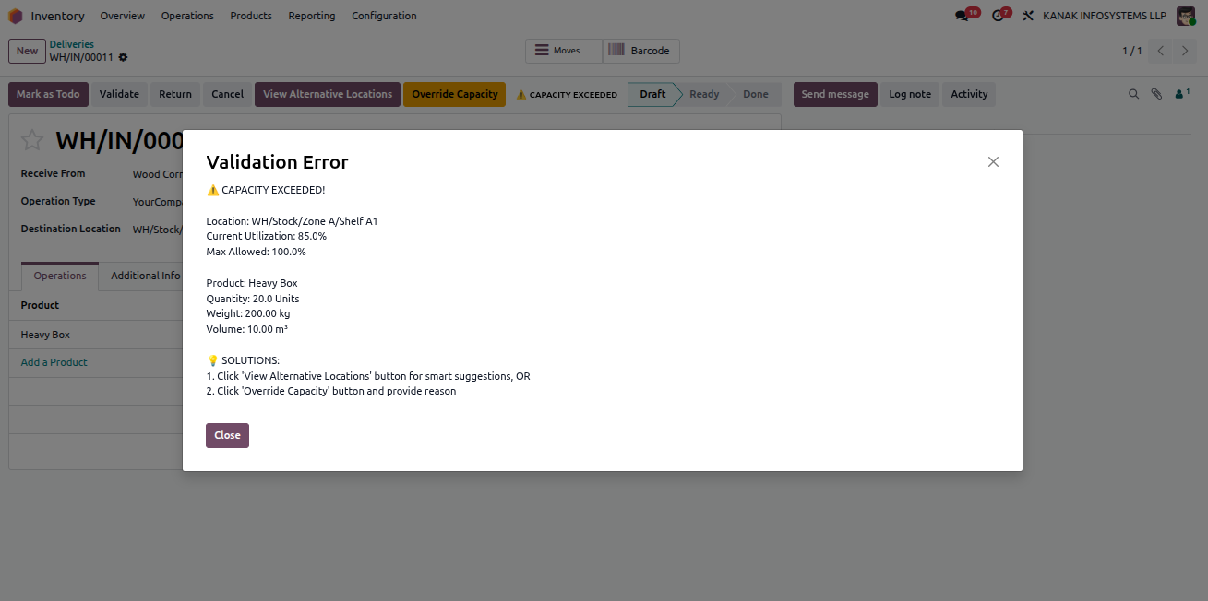The image size is (1208, 601).
Task: Click View Alternative Locations button
Action: click(x=328, y=94)
